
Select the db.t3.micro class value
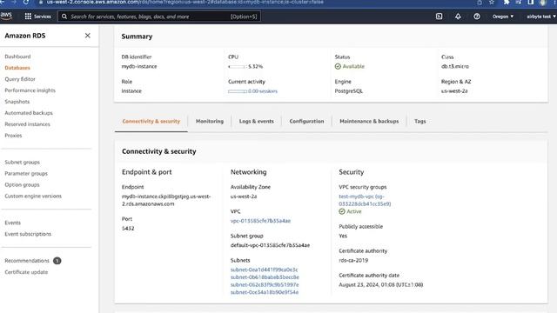(x=455, y=66)
